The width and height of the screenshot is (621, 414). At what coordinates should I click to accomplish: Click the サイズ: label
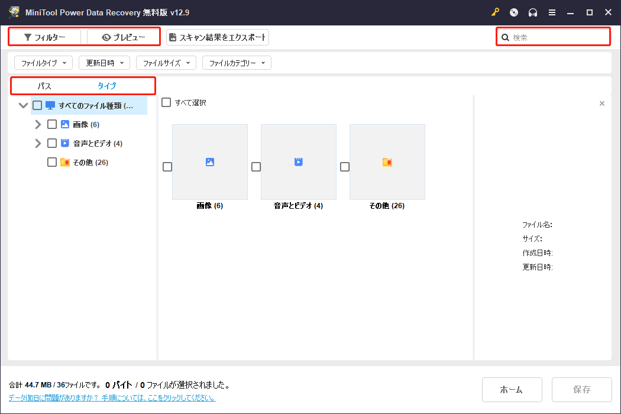coord(532,238)
